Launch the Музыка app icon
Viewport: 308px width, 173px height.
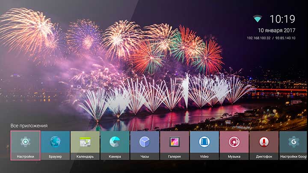coord(234,142)
